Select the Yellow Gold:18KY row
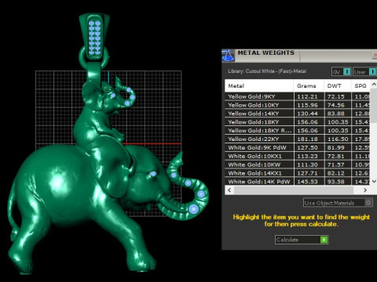 click(298, 122)
